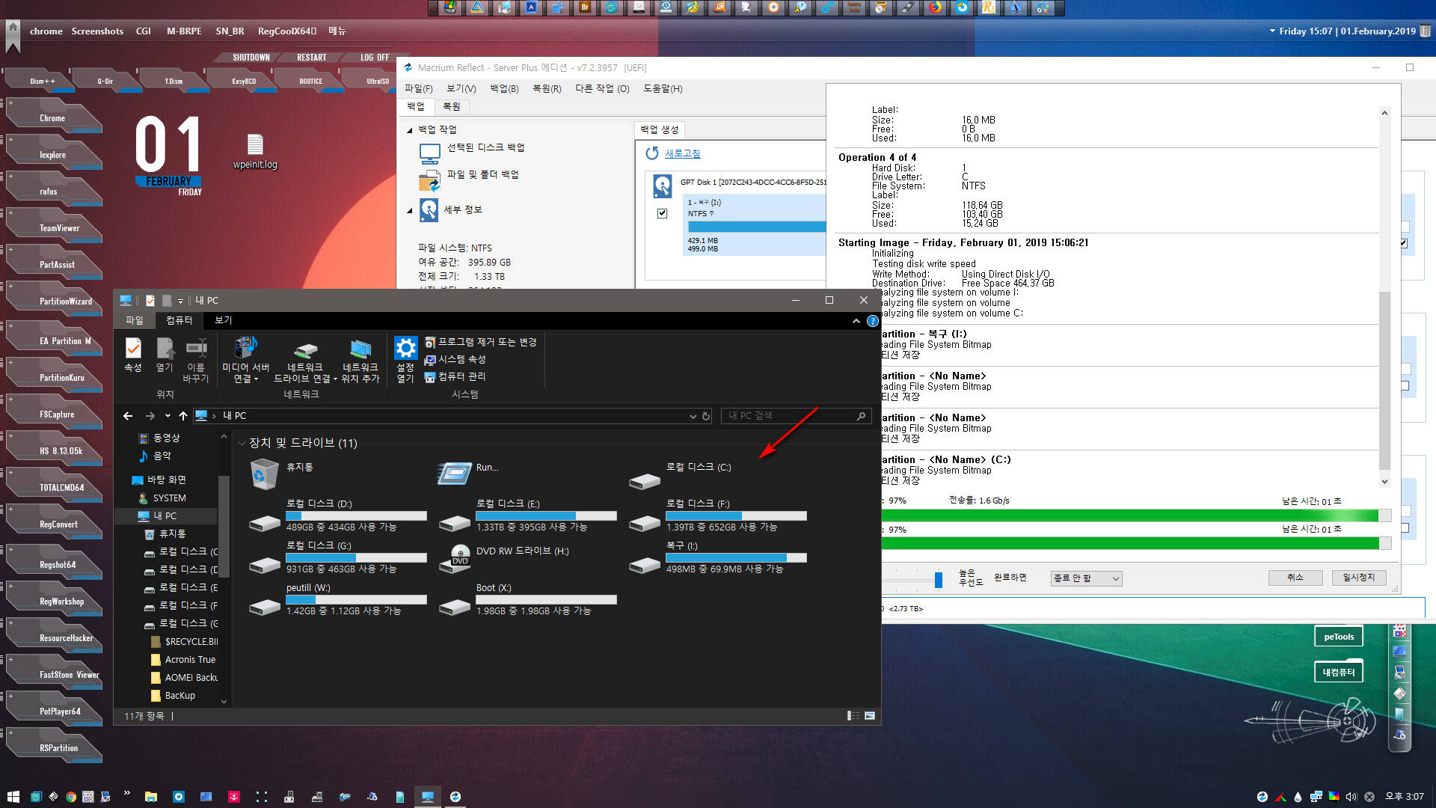
Task: Switch to 보기 tab in Explorer
Action: coord(224,320)
